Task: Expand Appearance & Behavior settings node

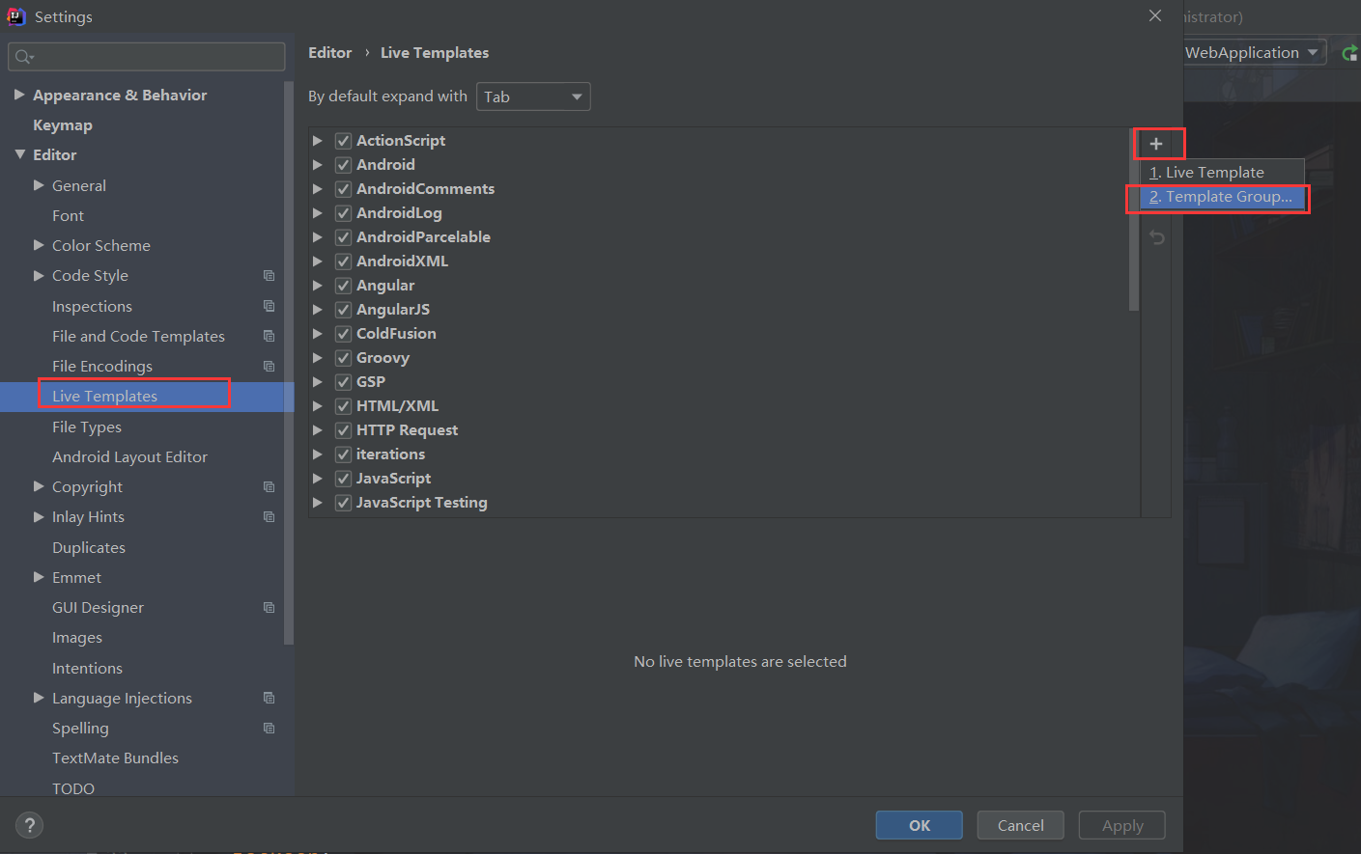Action: click(19, 95)
